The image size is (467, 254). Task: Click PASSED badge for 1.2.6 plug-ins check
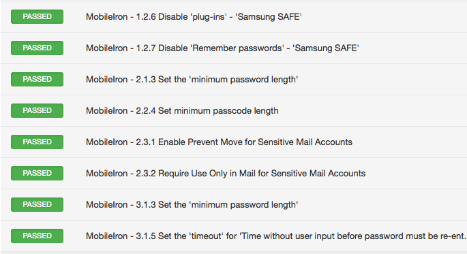coord(37,16)
